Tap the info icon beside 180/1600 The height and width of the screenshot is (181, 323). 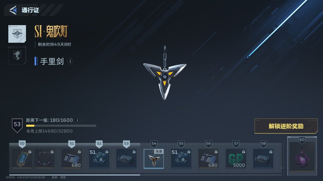(78, 120)
